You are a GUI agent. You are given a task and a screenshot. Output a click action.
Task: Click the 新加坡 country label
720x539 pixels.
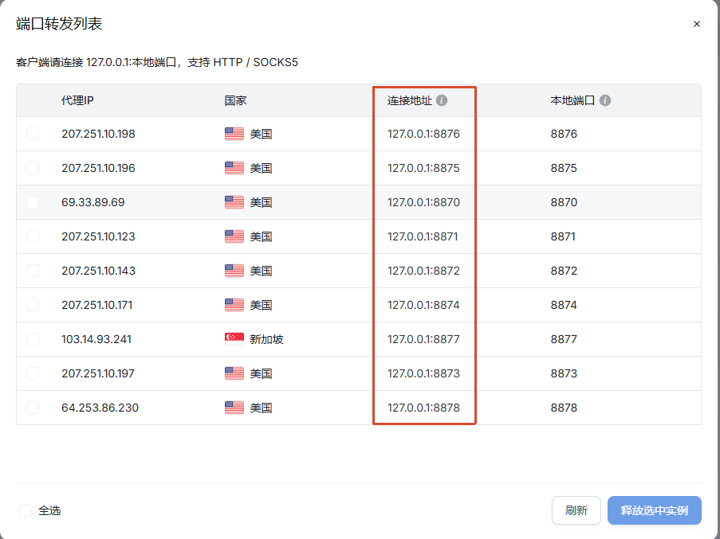[266, 339]
